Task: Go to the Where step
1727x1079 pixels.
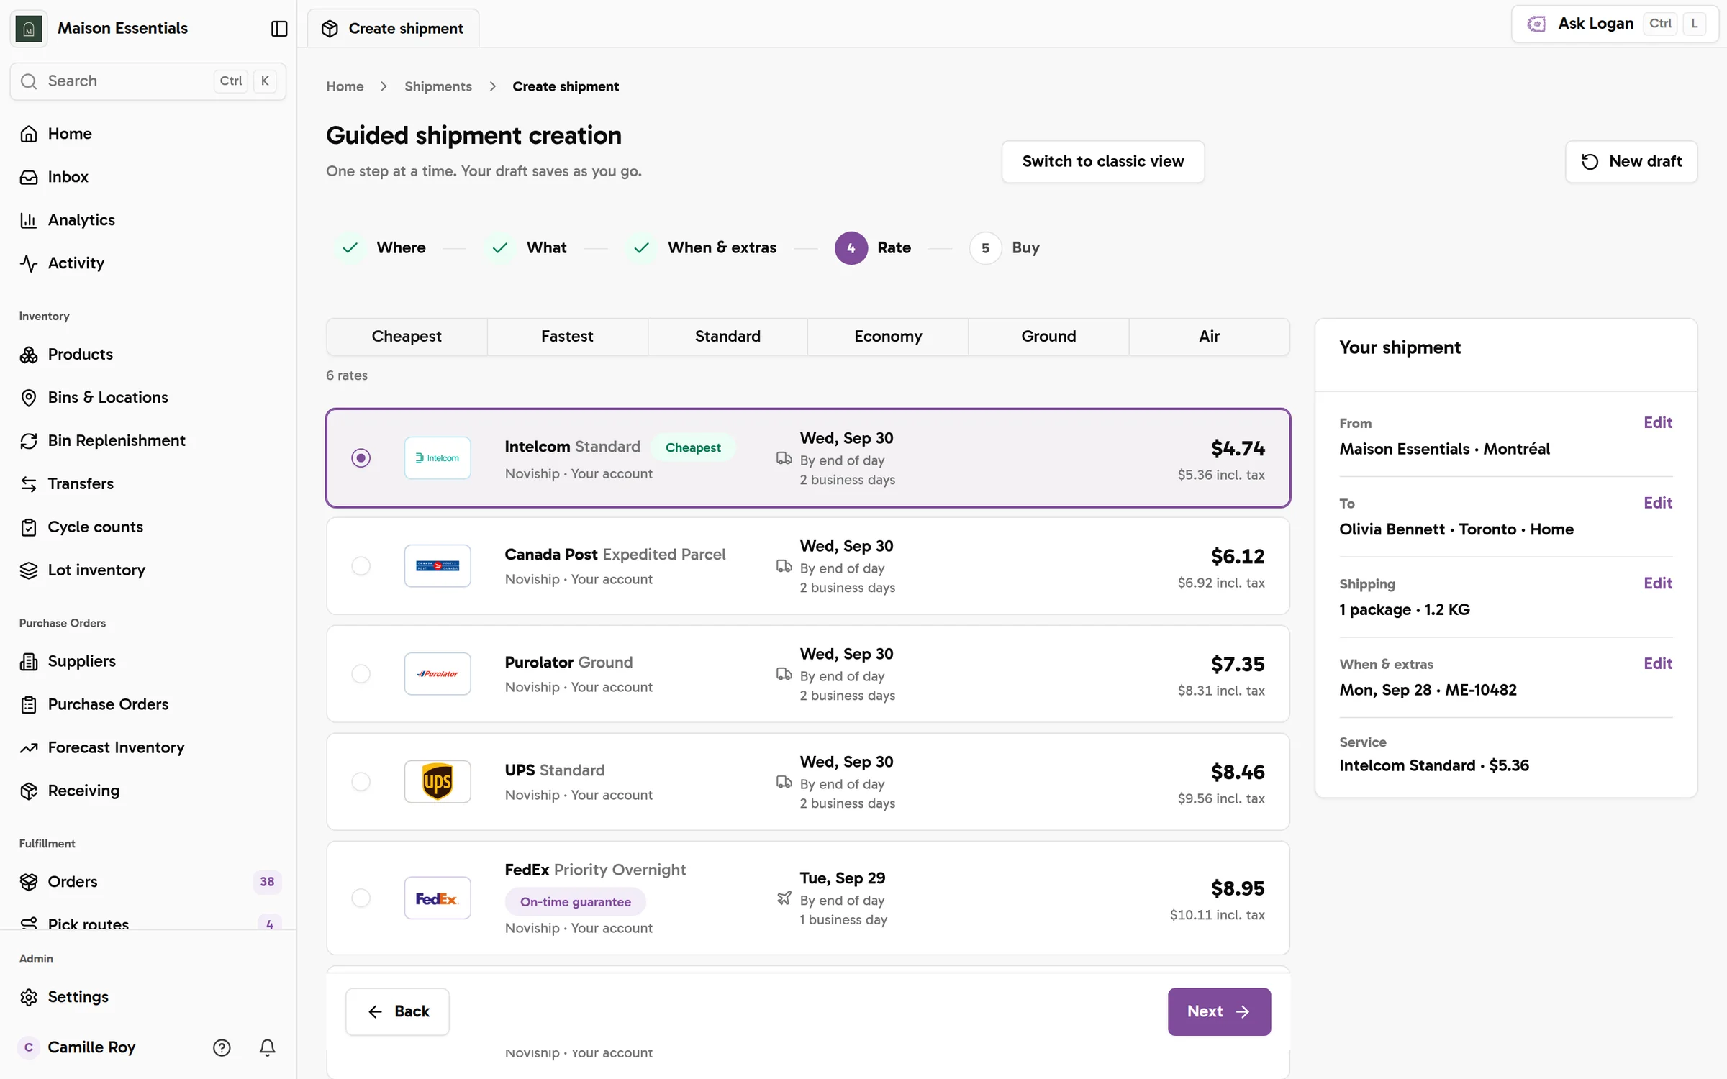Action: 382,248
